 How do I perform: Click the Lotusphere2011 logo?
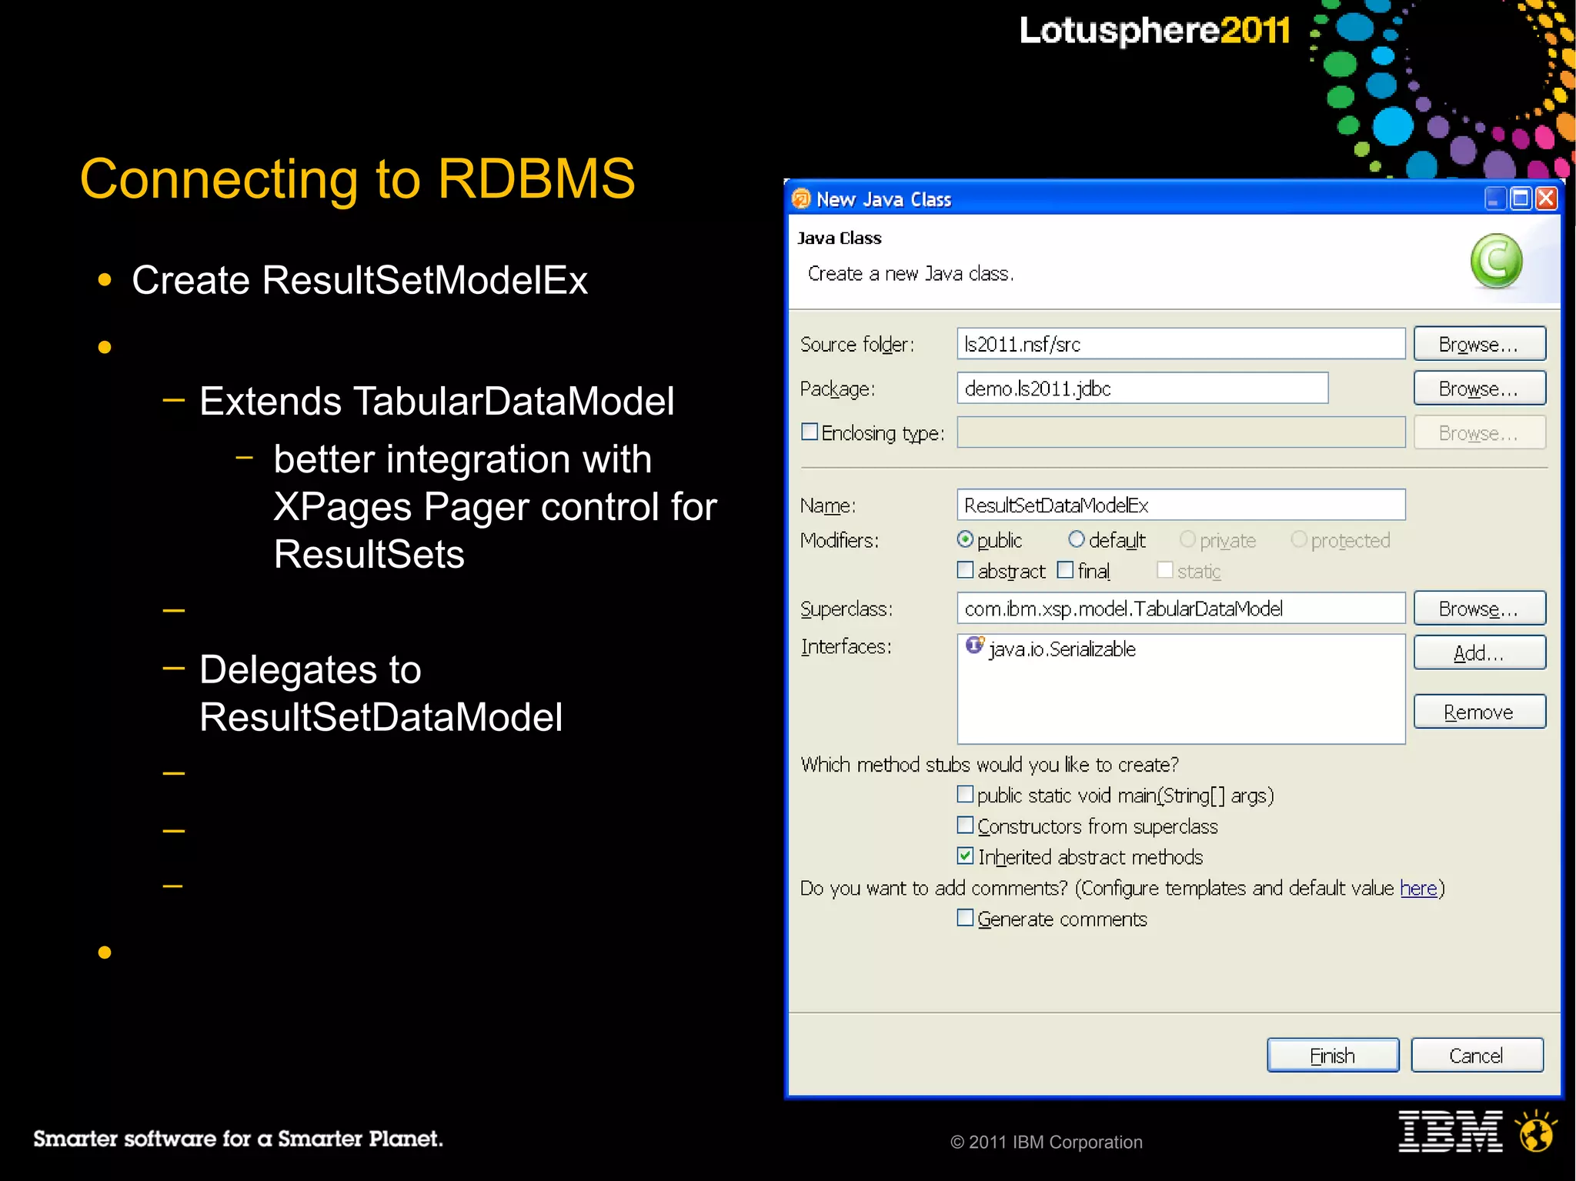pyautogui.click(x=1154, y=31)
